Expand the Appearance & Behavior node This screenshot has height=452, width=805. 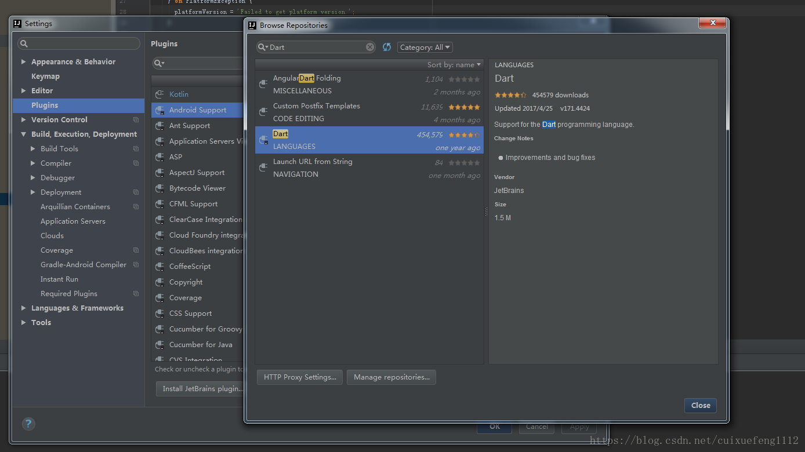[x=23, y=61]
